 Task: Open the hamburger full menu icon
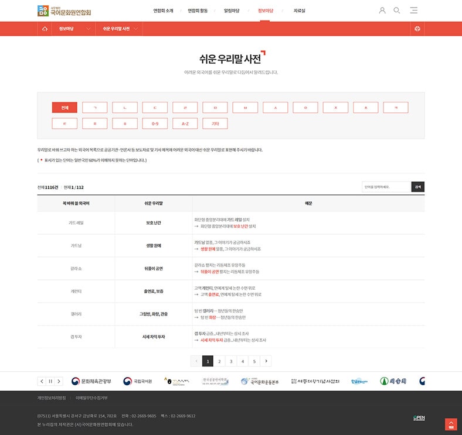point(414,11)
